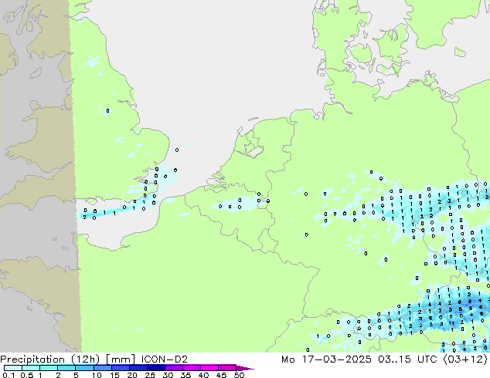Click the legend label "0.5"
Viewport: 490px width, 378px height.
(27, 375)
